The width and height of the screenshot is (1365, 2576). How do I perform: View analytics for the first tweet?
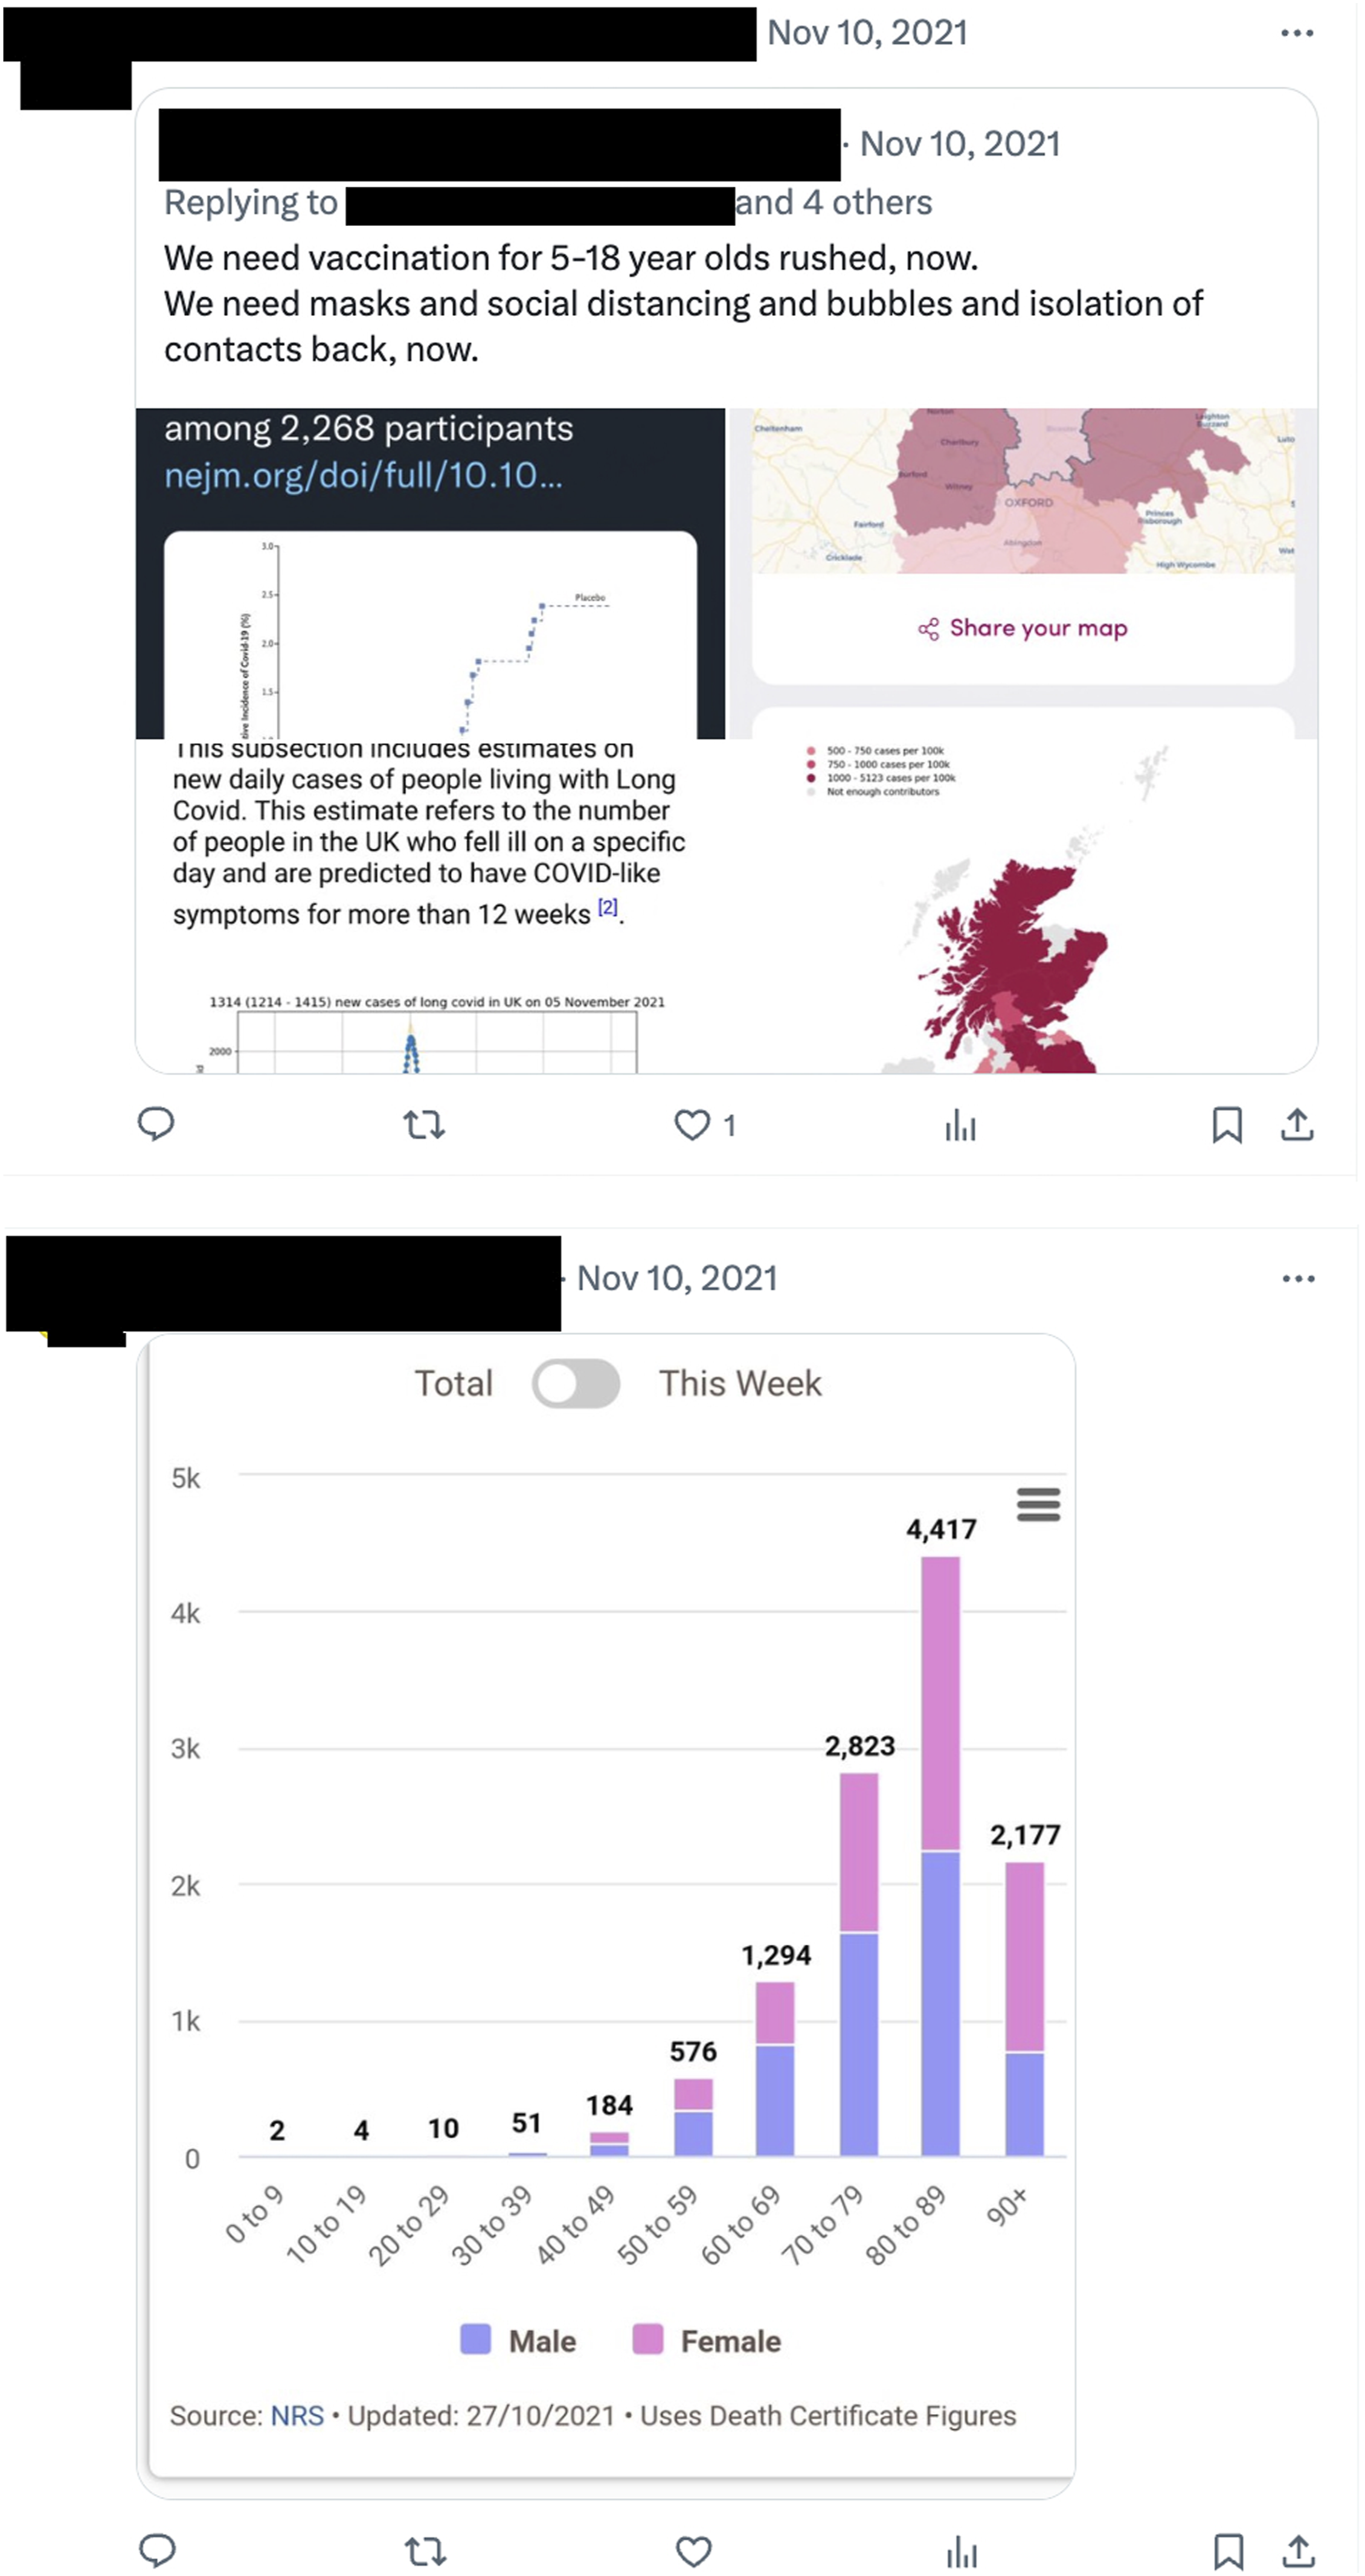(x=960, y=1125)
